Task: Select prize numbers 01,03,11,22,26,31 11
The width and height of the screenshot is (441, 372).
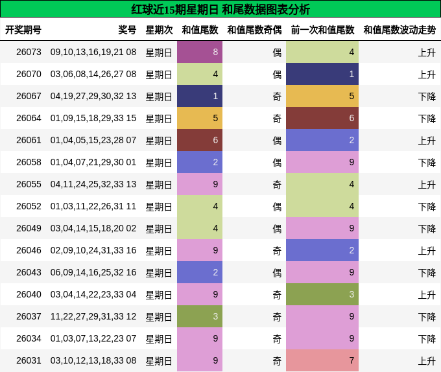Action: point(93,206)
